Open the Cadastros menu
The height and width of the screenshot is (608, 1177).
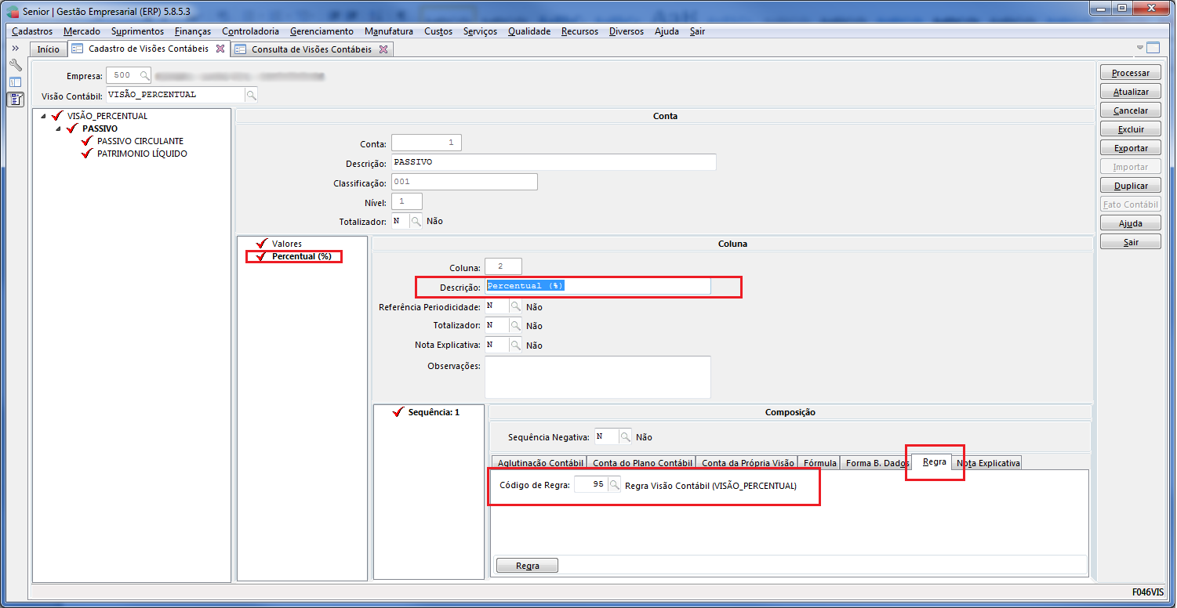[32, 31]
